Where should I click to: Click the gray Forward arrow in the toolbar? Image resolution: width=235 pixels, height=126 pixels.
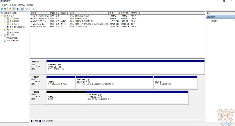[6, 9]
